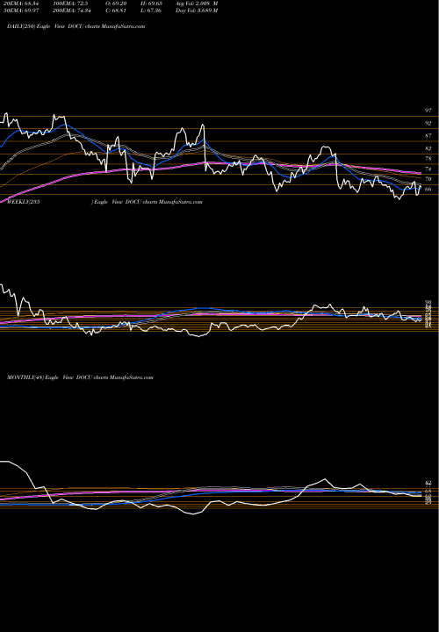
Task: Click the 87 price axis label
Action: click(428, 136)
